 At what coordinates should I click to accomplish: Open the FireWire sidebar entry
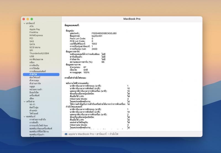(34, 32)
